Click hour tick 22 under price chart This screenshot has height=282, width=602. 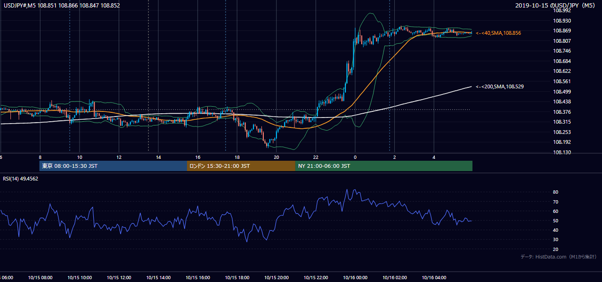click(316, 157)
